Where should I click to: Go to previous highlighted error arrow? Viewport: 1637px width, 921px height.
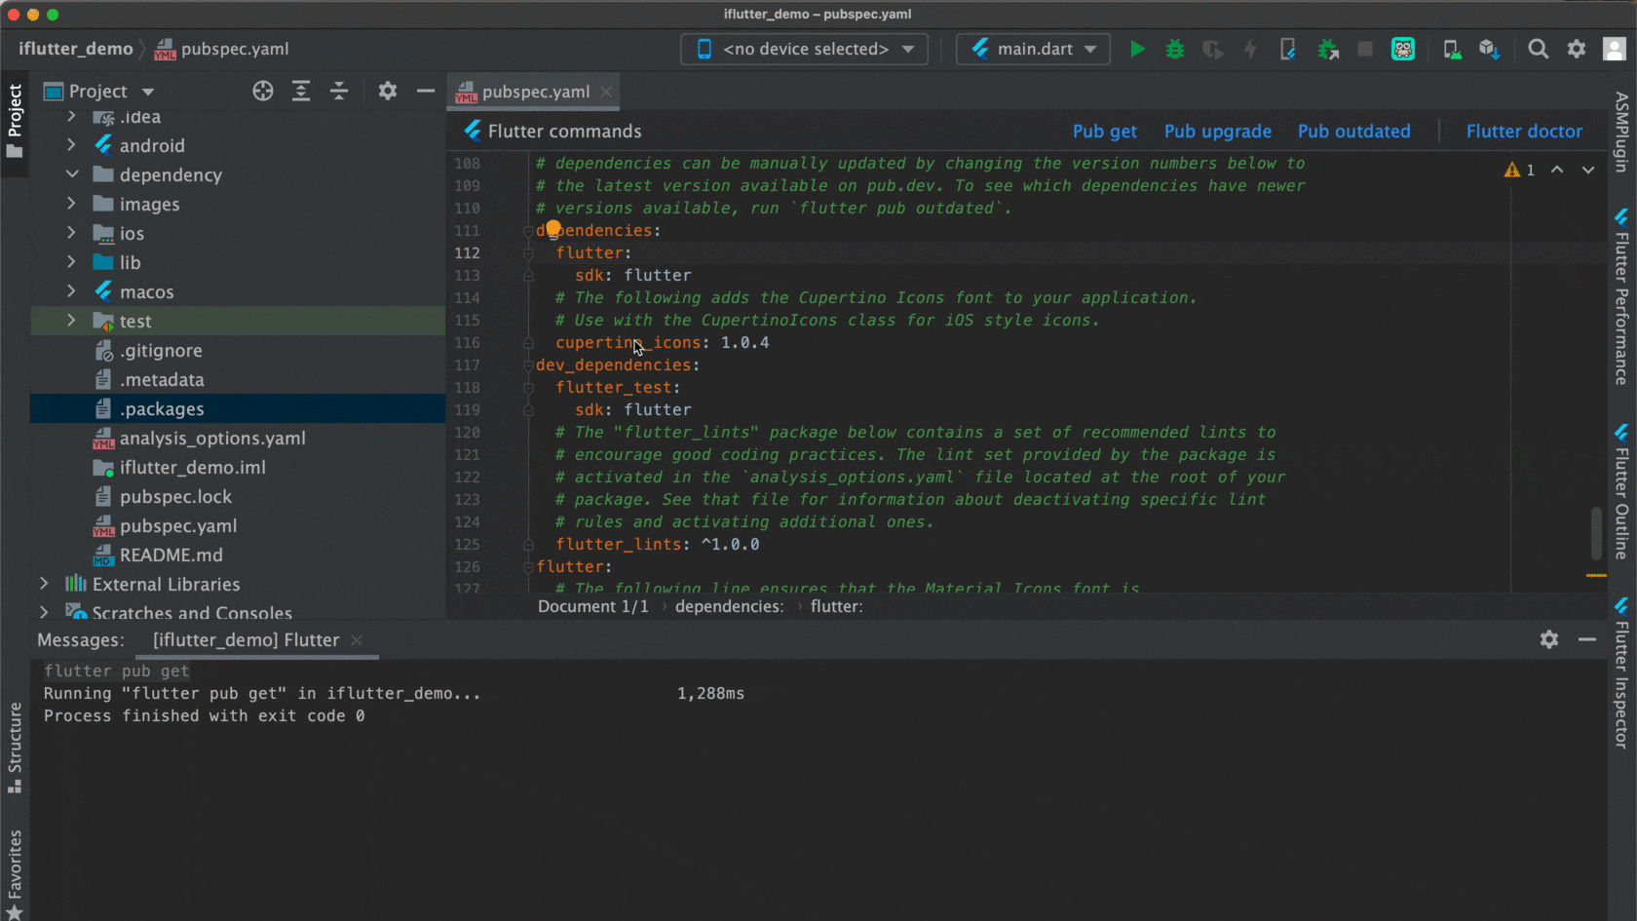(1557, 170)
